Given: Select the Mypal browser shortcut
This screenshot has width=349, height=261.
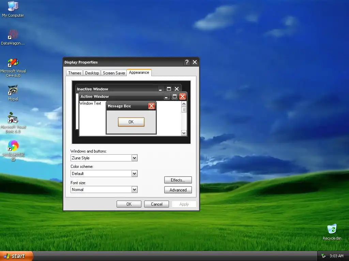Looking at the screenshot, I should click(13, 93).
